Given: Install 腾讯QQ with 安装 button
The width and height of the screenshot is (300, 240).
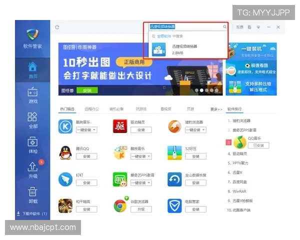Looking at the screenshot, I should (x=86, y=156).
